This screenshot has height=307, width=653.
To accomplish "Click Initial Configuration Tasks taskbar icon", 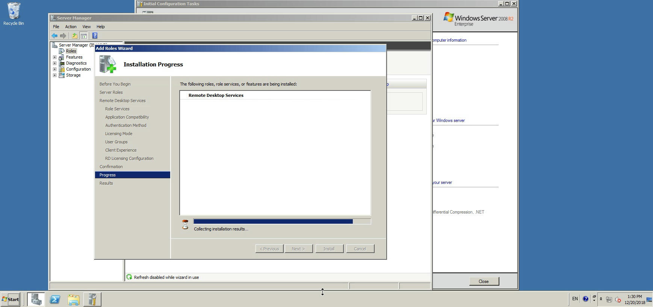I will (92, 299).
